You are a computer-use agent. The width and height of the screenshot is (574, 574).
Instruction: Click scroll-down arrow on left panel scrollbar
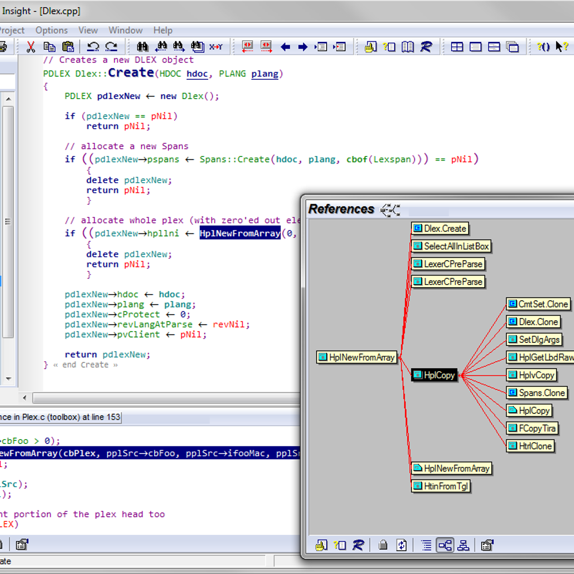(8, 379)
